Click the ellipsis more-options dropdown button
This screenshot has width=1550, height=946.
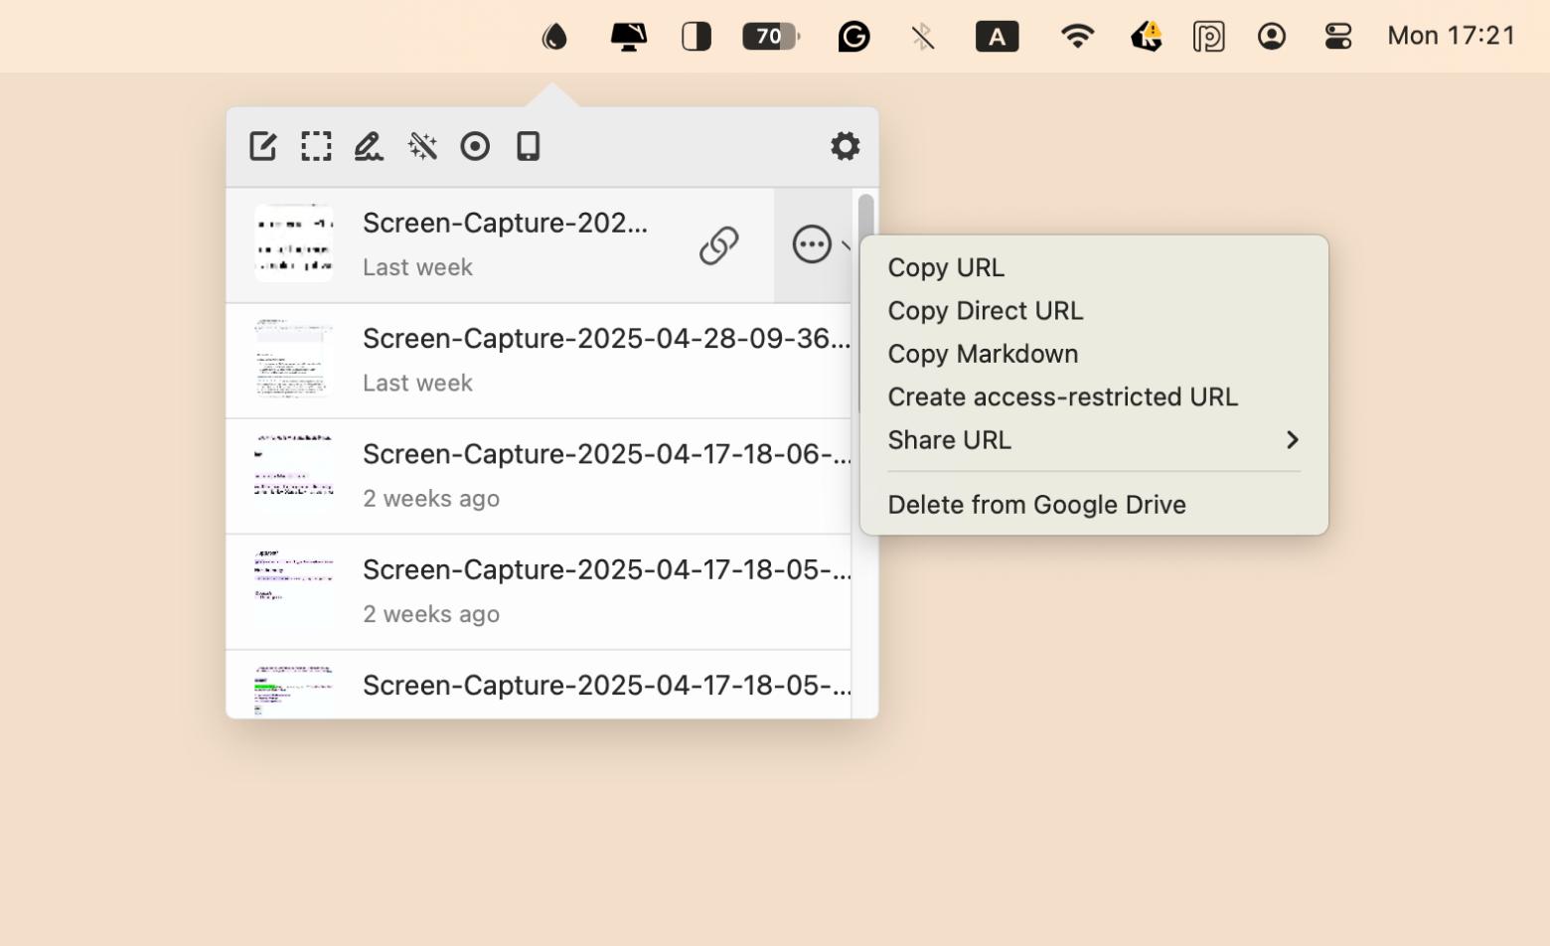(813, 244)
